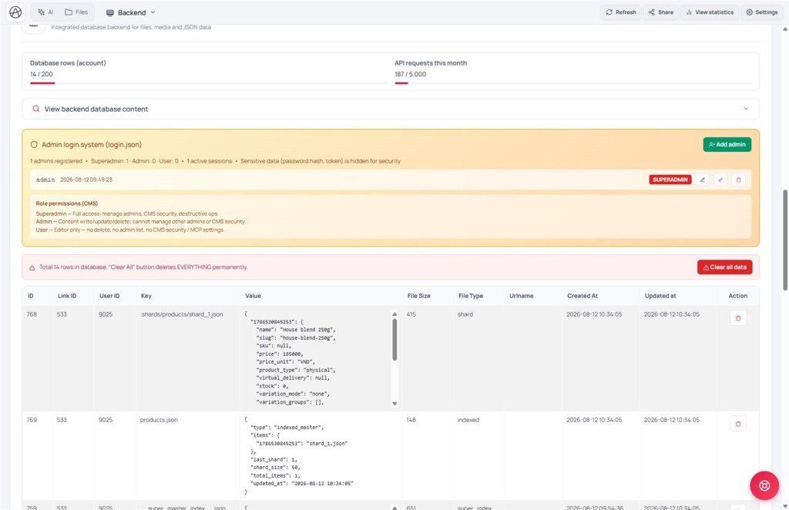This screenshot has width=789, height=510.
Task: Click the key .shards/products/shard_1.json
Action: pyautogui.click(x=182, y=314)
